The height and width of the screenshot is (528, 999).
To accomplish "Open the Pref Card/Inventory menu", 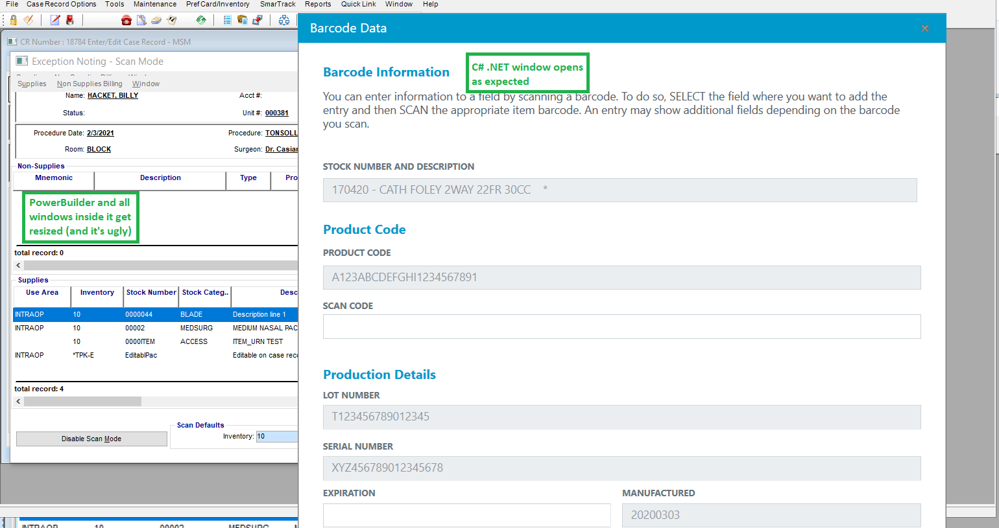I will 217,4.
